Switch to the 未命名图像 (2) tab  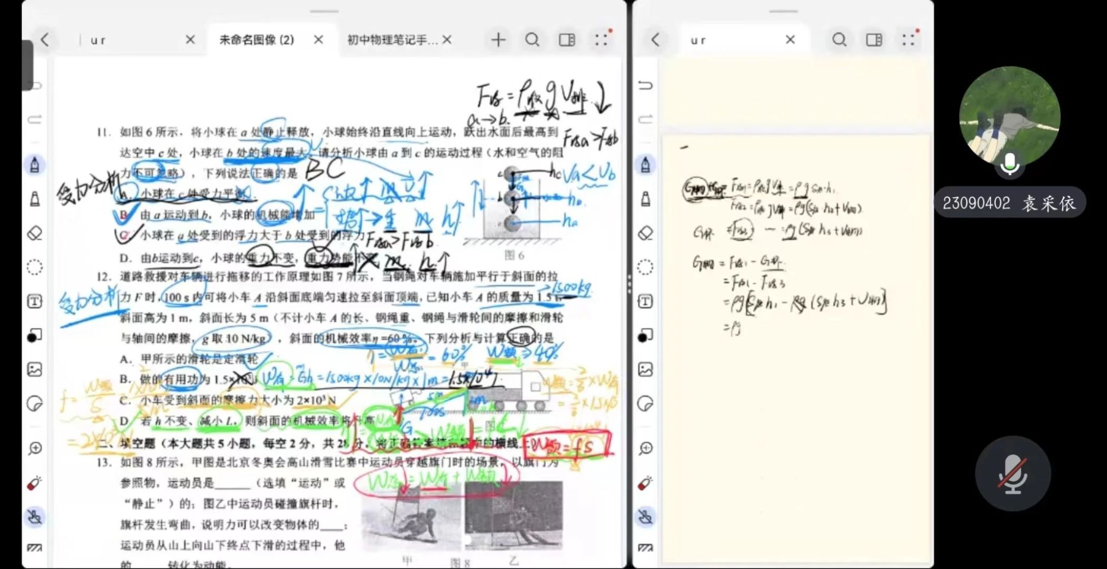click(x=257, y=40)
